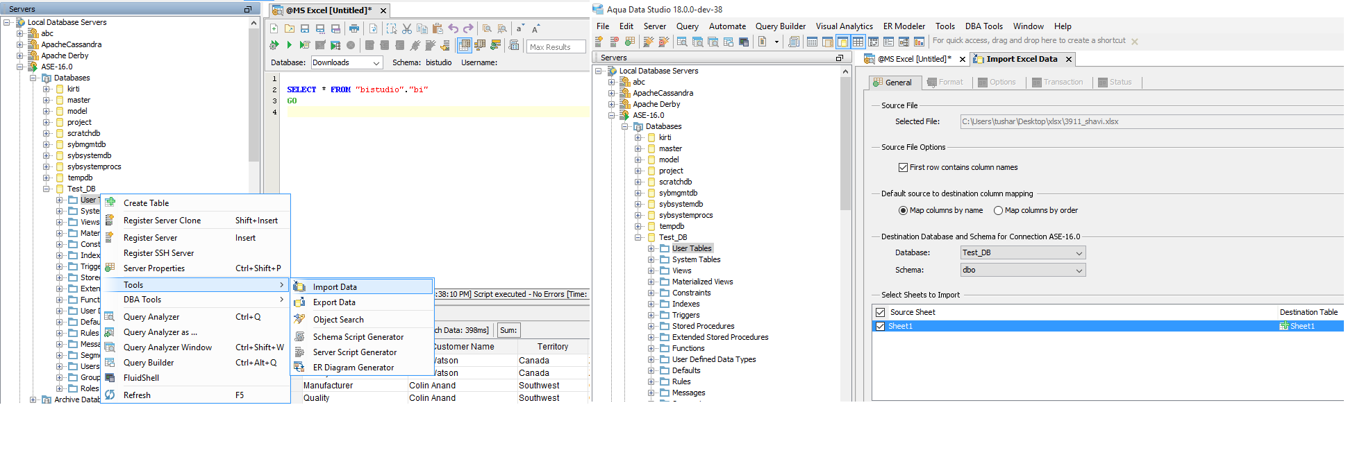The image size is (1364, 473).
Task: Click the Register Server icon with yellow plus
Action: point(599,42)
